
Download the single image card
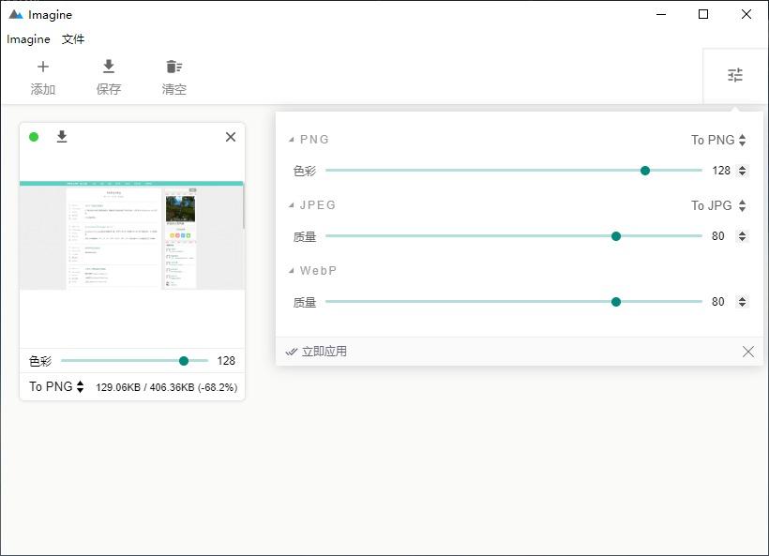(x=62, y=136)
